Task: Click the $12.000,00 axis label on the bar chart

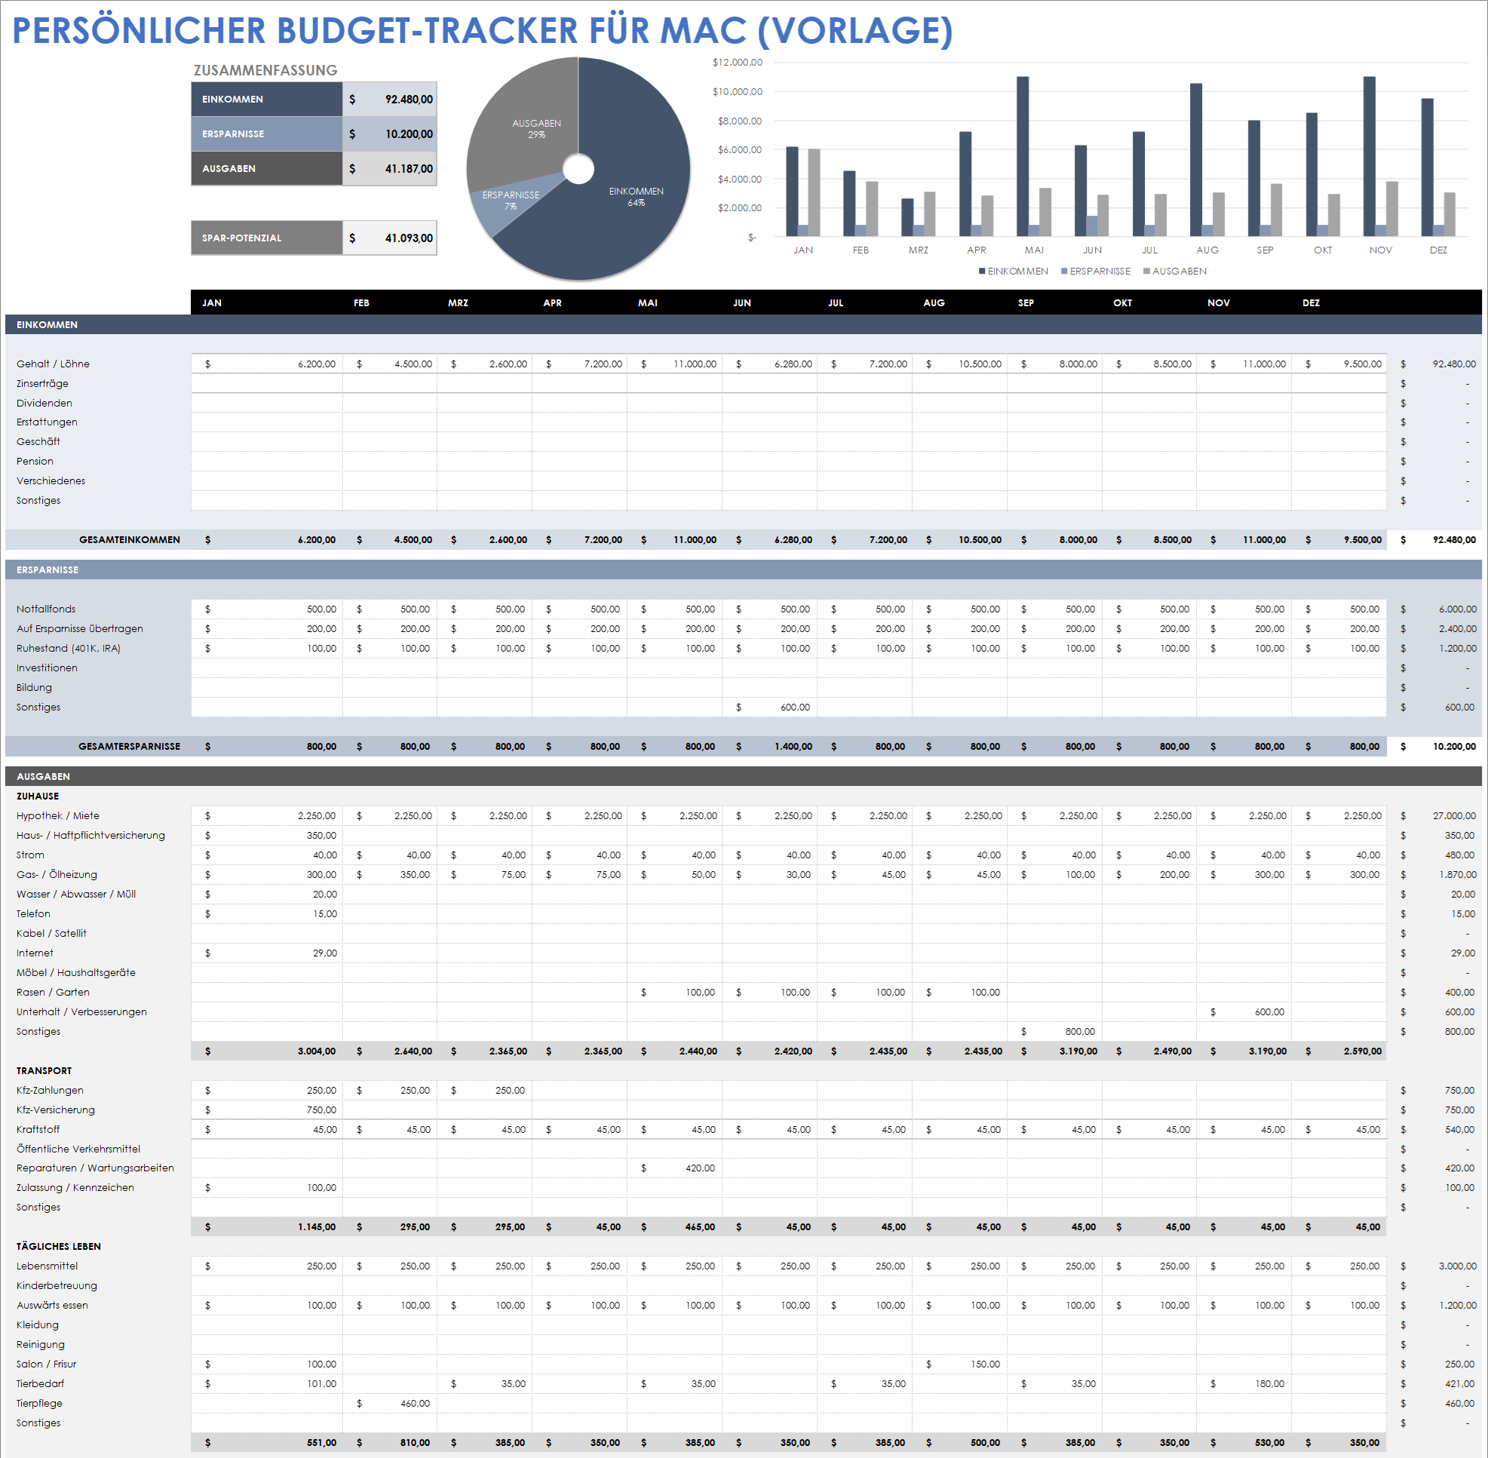Action: click(738, 63)
